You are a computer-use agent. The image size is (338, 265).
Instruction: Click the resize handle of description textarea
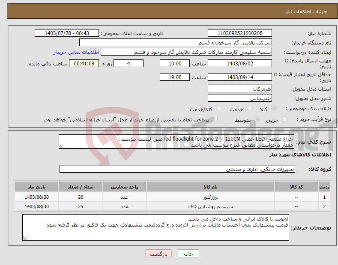click(x=61, y=147)
